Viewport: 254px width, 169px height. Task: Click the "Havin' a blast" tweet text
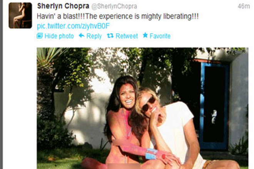click(x=118, y=17)
